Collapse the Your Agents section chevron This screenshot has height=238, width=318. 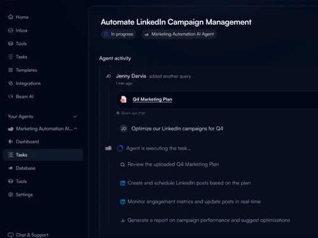point(75,117)
